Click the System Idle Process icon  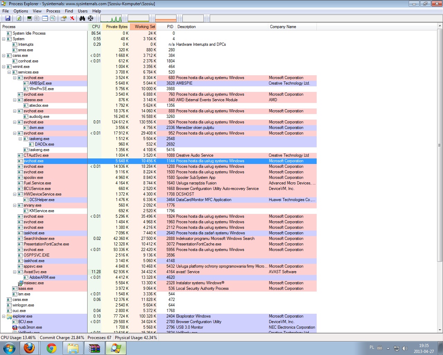point(9,33)
